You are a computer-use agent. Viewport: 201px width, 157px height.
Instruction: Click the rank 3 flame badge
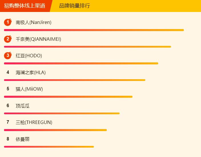8,56
